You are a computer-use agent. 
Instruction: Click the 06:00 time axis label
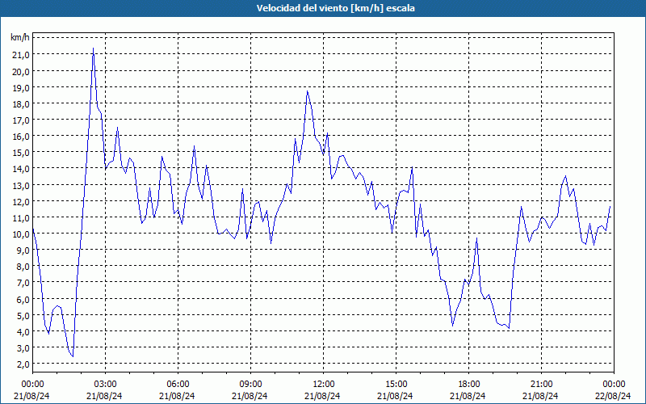178,385
